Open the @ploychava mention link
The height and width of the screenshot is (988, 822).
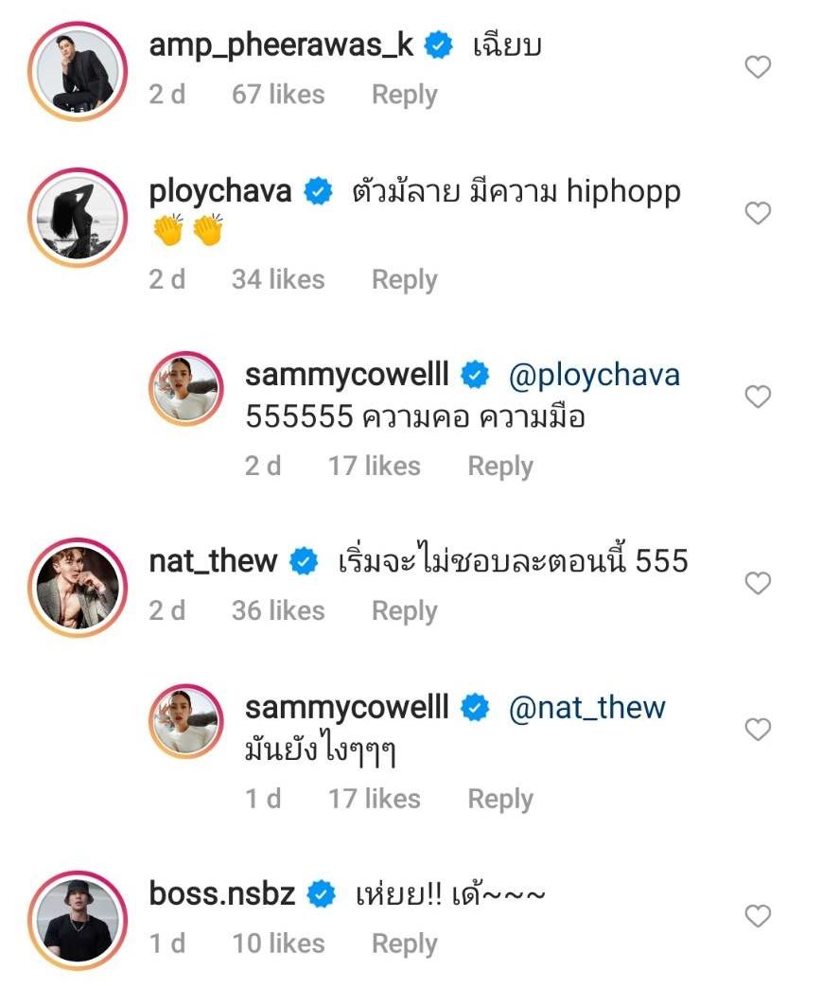coord(594,376)
